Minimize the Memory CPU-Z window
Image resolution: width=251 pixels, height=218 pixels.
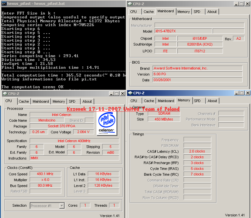236,93
